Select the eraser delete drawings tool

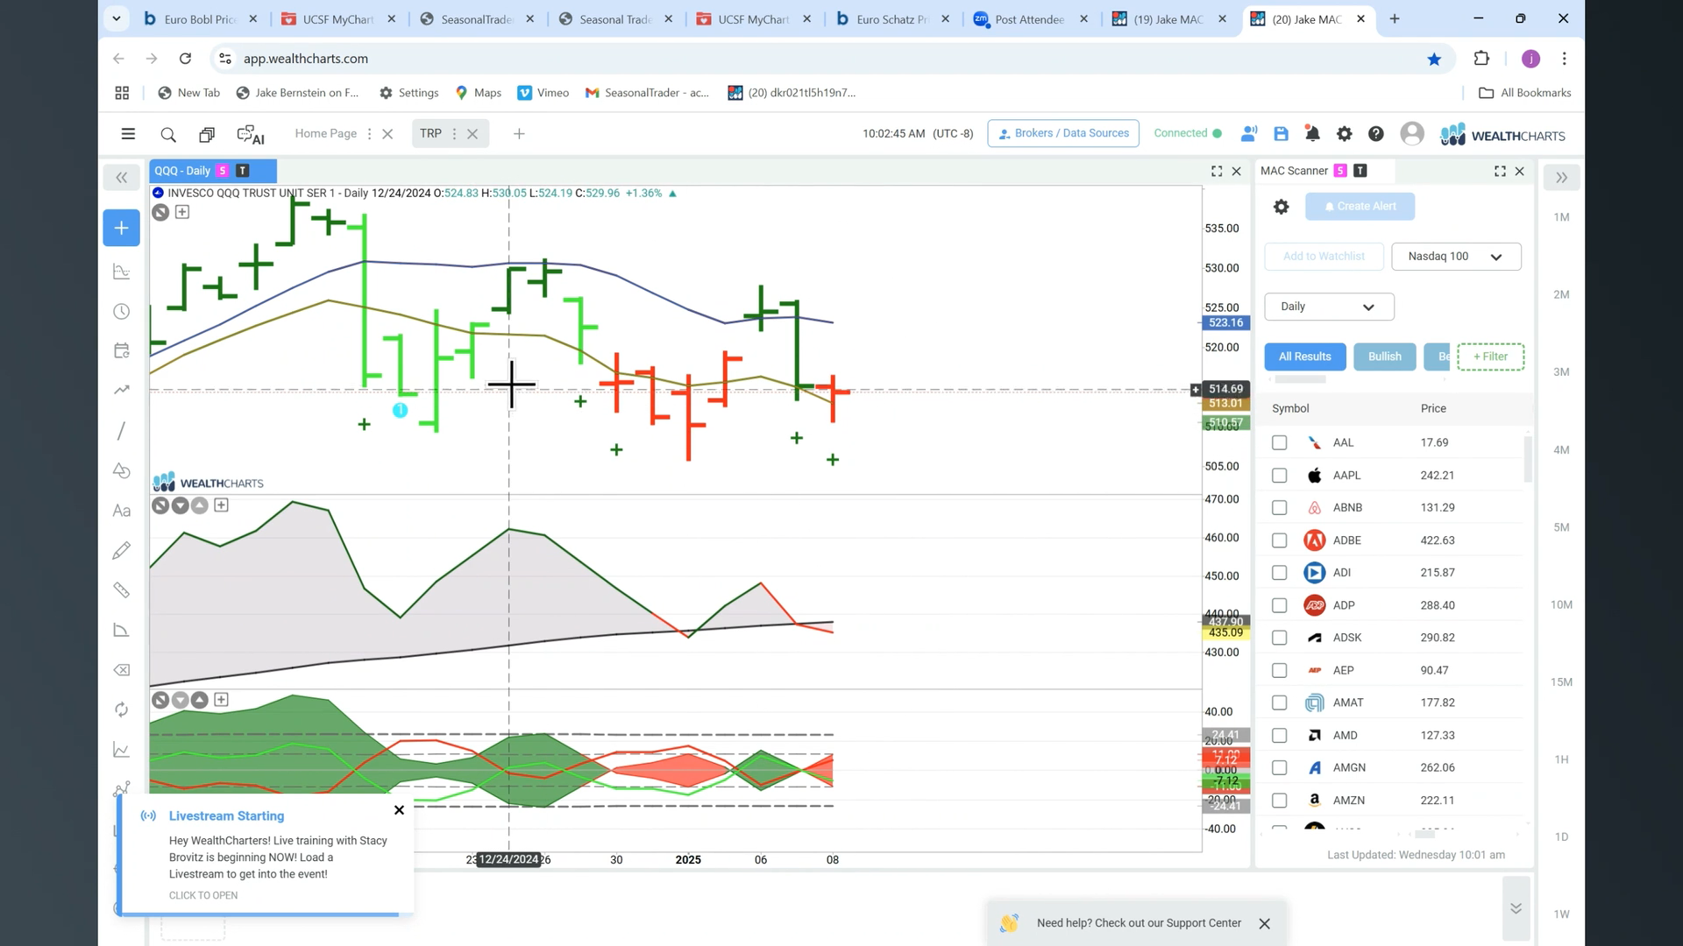pos(122,670)
